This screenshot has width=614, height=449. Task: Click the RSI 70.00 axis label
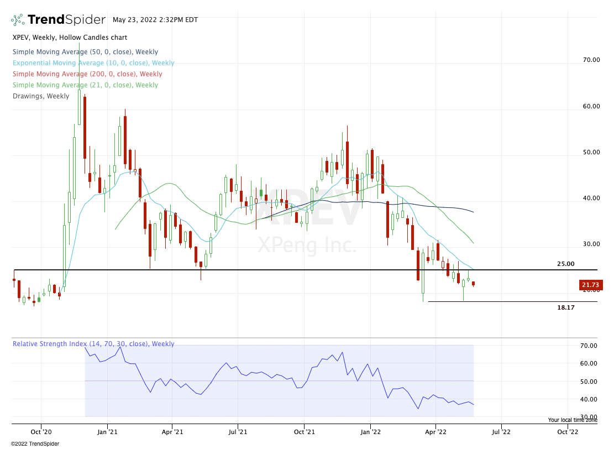[x=589, y=346]
